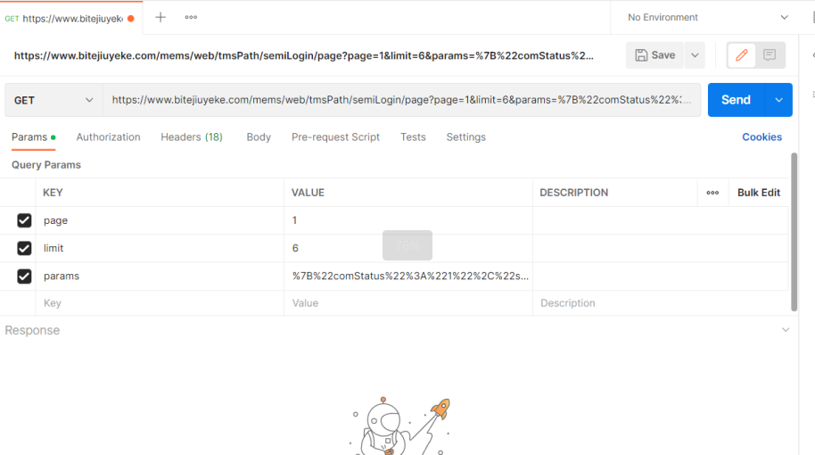Click the pencil edit icon
Image resolution: width=815 pixels, height=455 pixels.
pyautogui.click(x=741, y=54)
